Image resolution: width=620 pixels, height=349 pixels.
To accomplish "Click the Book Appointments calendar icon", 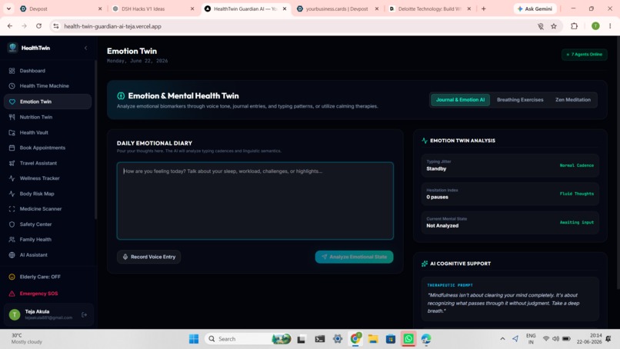I will [x=12, y=148].
